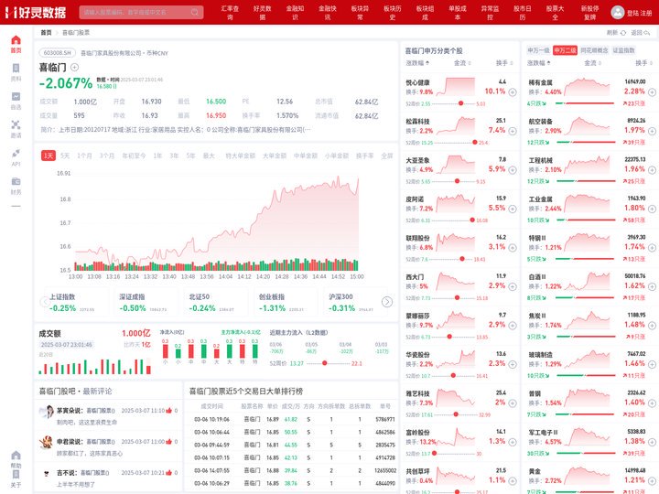Screen dimensions: 659x494
Task: Select 年初至今 chart range
Action: pos(134,156)
